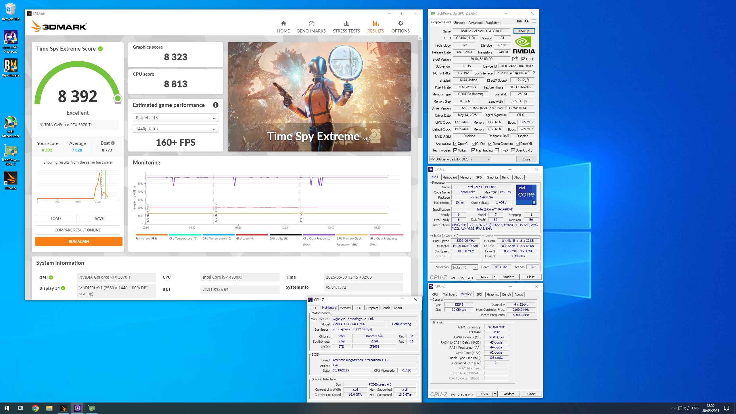Click the RUN AGAIN button
736x414 pixels.
pyautogui.click(x=78, y=241)
